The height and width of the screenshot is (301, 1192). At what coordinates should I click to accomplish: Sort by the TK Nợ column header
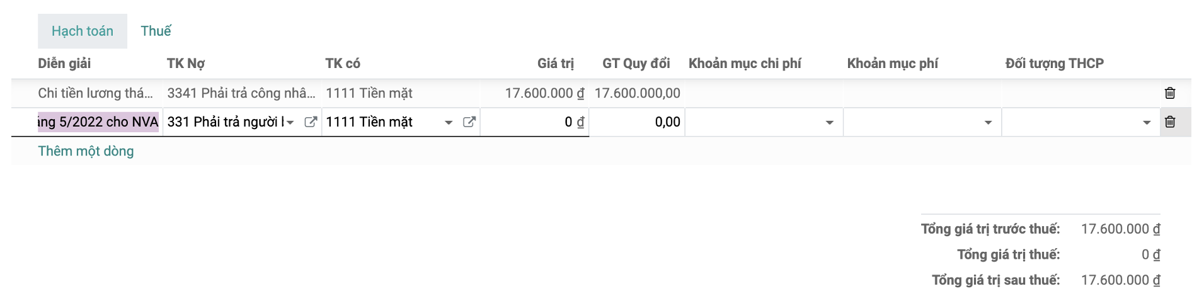pyautogui.click(x=185, y=64)
